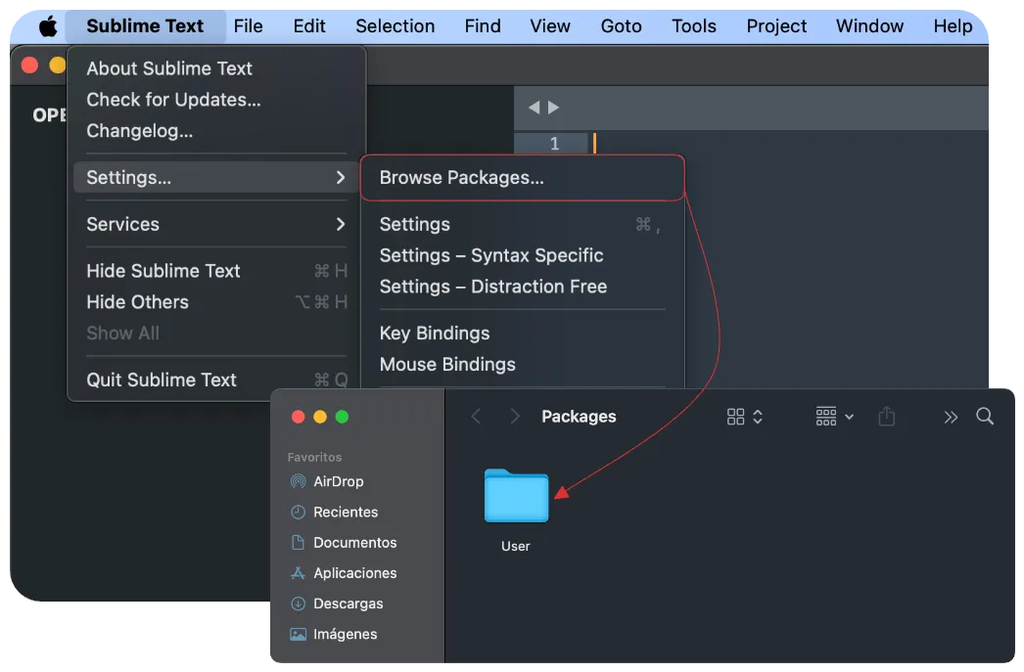Open the User folder icon
Screen dimensions: 1024x672
(516, 496)
